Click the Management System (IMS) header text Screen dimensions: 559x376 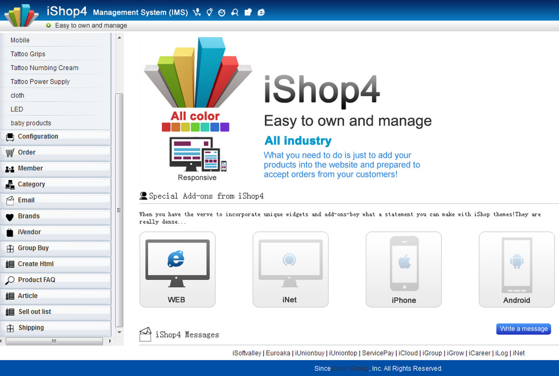click(140, 12)
